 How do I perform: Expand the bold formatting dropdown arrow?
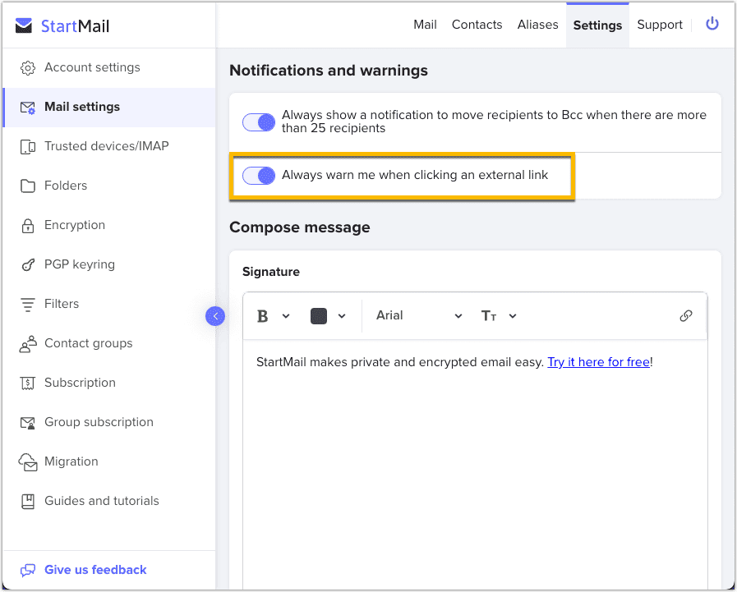point(286,316)
